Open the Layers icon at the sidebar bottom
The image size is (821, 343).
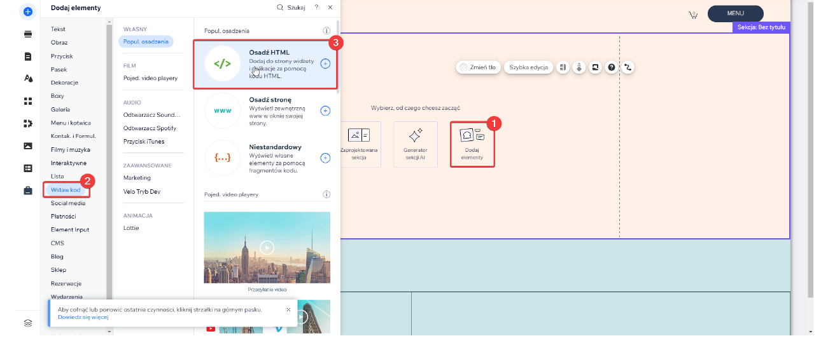pyautogui.click(x=27, y=323)
